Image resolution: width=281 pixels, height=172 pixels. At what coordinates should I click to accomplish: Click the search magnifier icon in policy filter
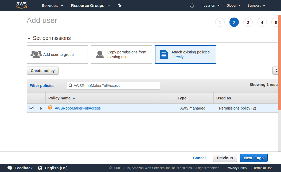[71, 86]
